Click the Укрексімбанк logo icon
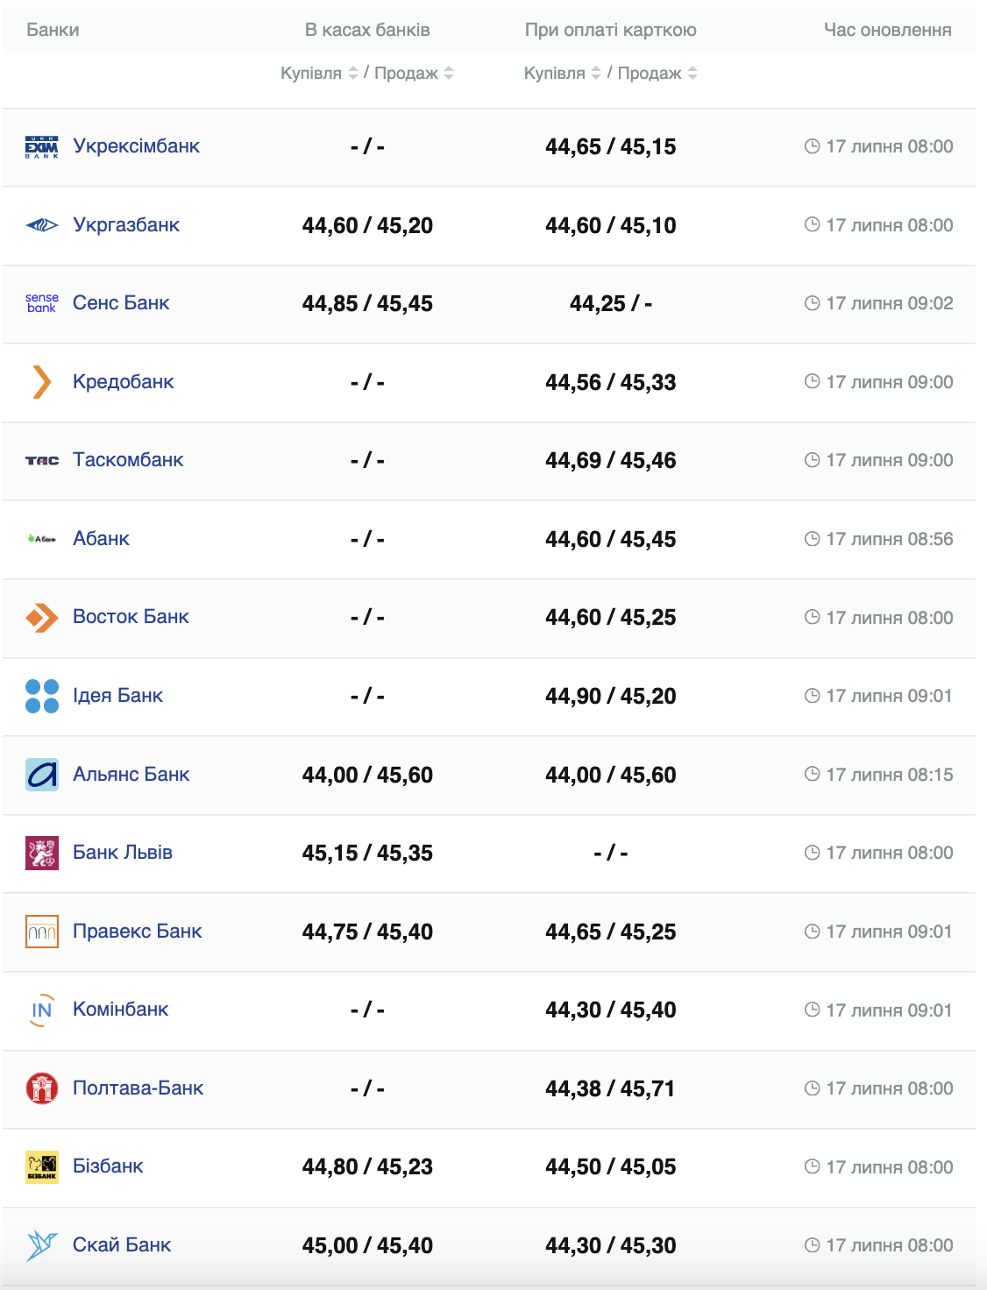This screenshot has height=1290, width=987. [42, 147]
